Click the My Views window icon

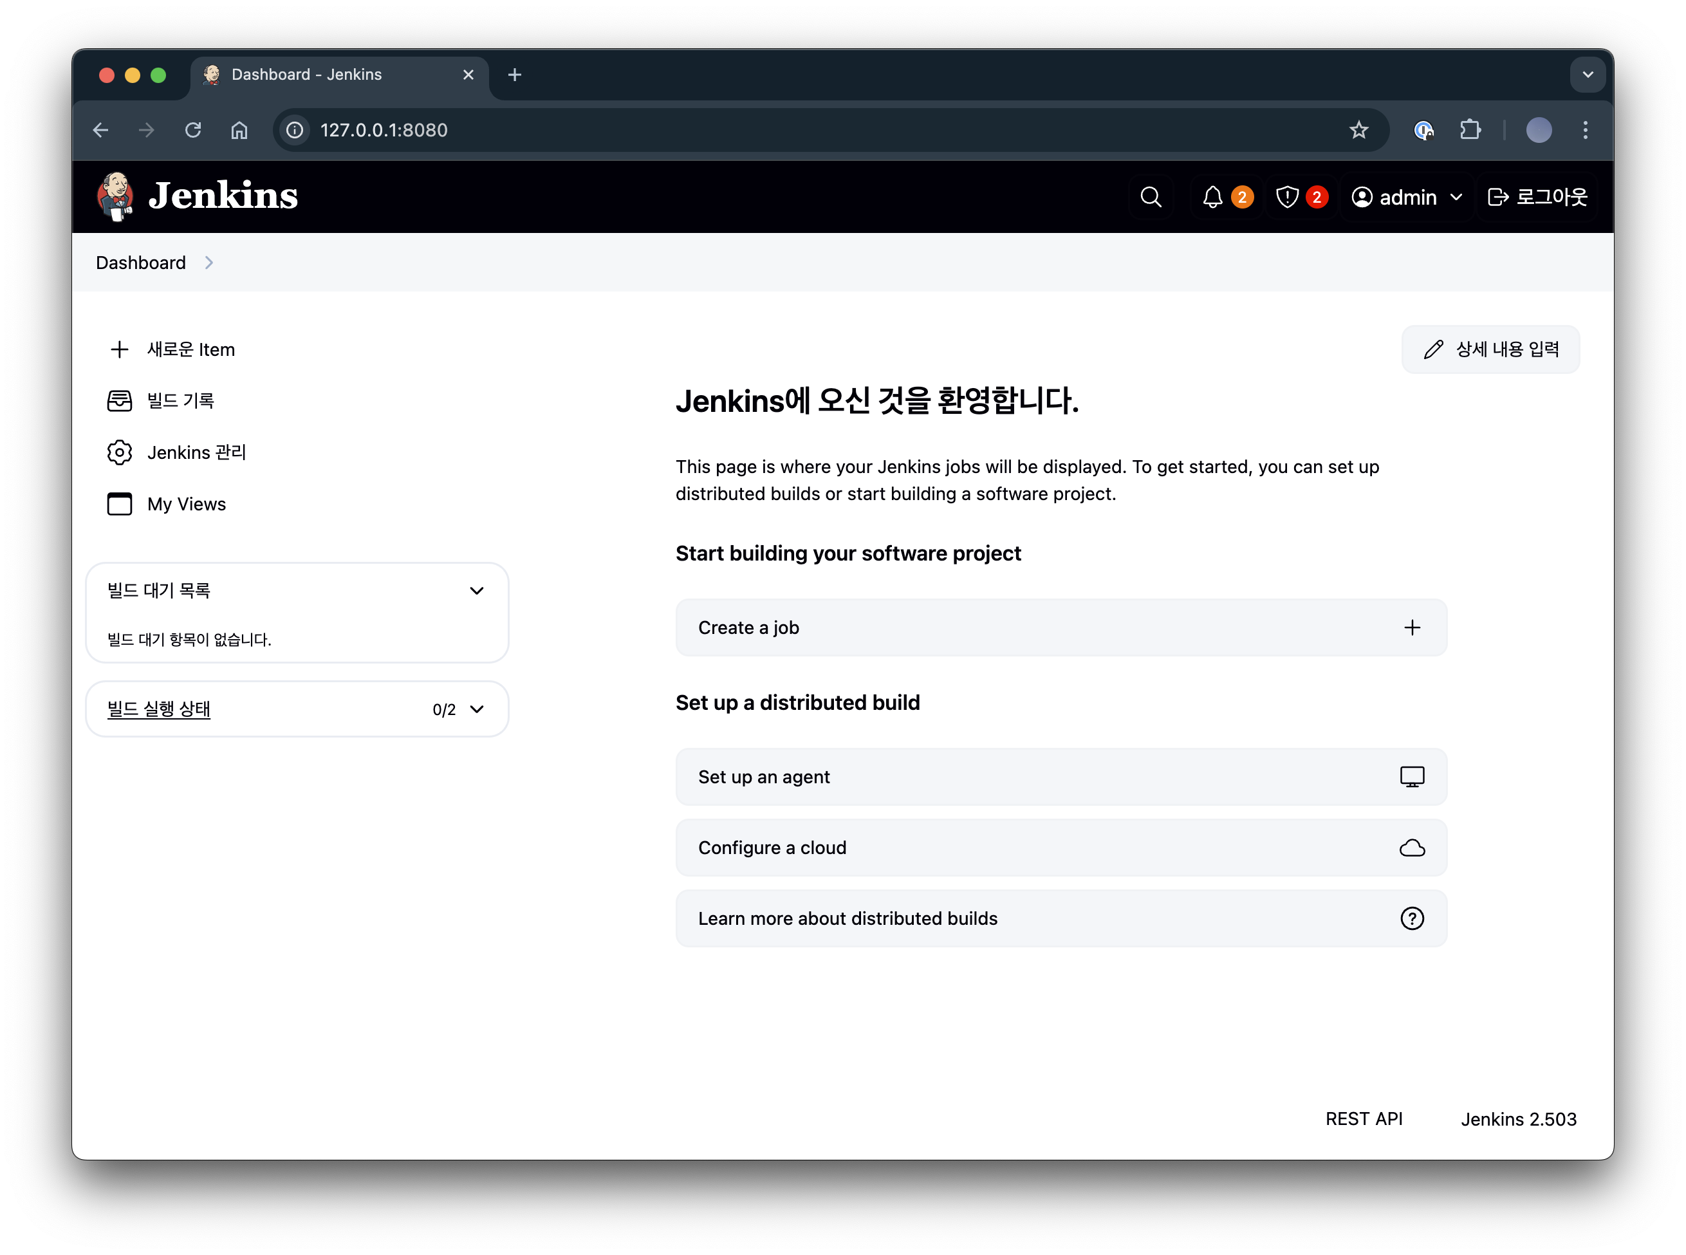119,504
